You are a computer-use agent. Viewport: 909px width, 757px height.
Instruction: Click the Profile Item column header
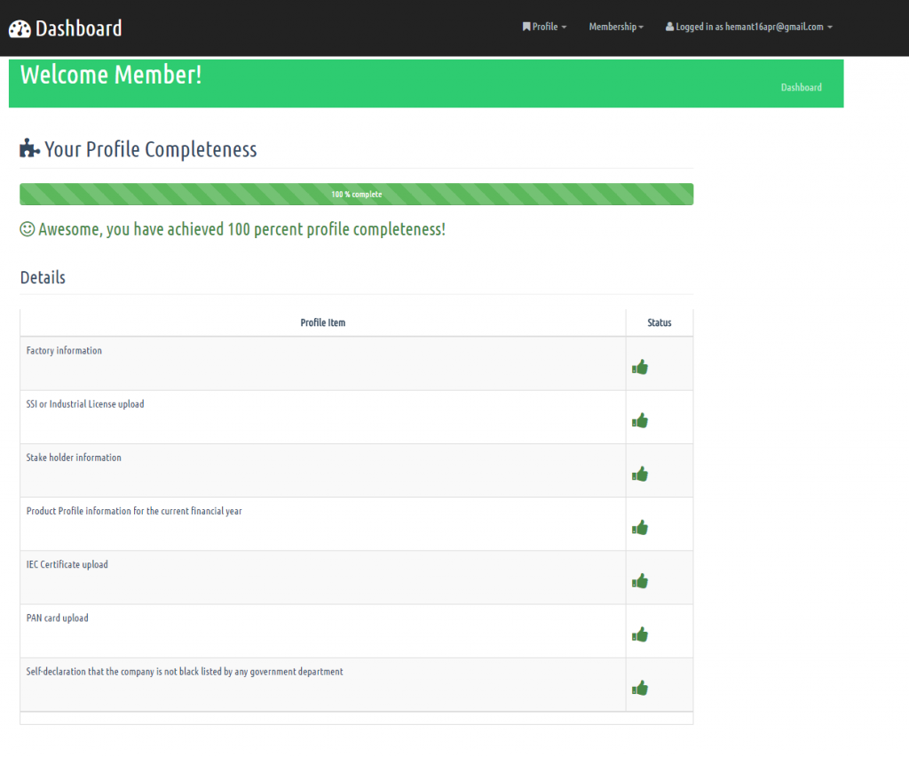coord(322,323)
